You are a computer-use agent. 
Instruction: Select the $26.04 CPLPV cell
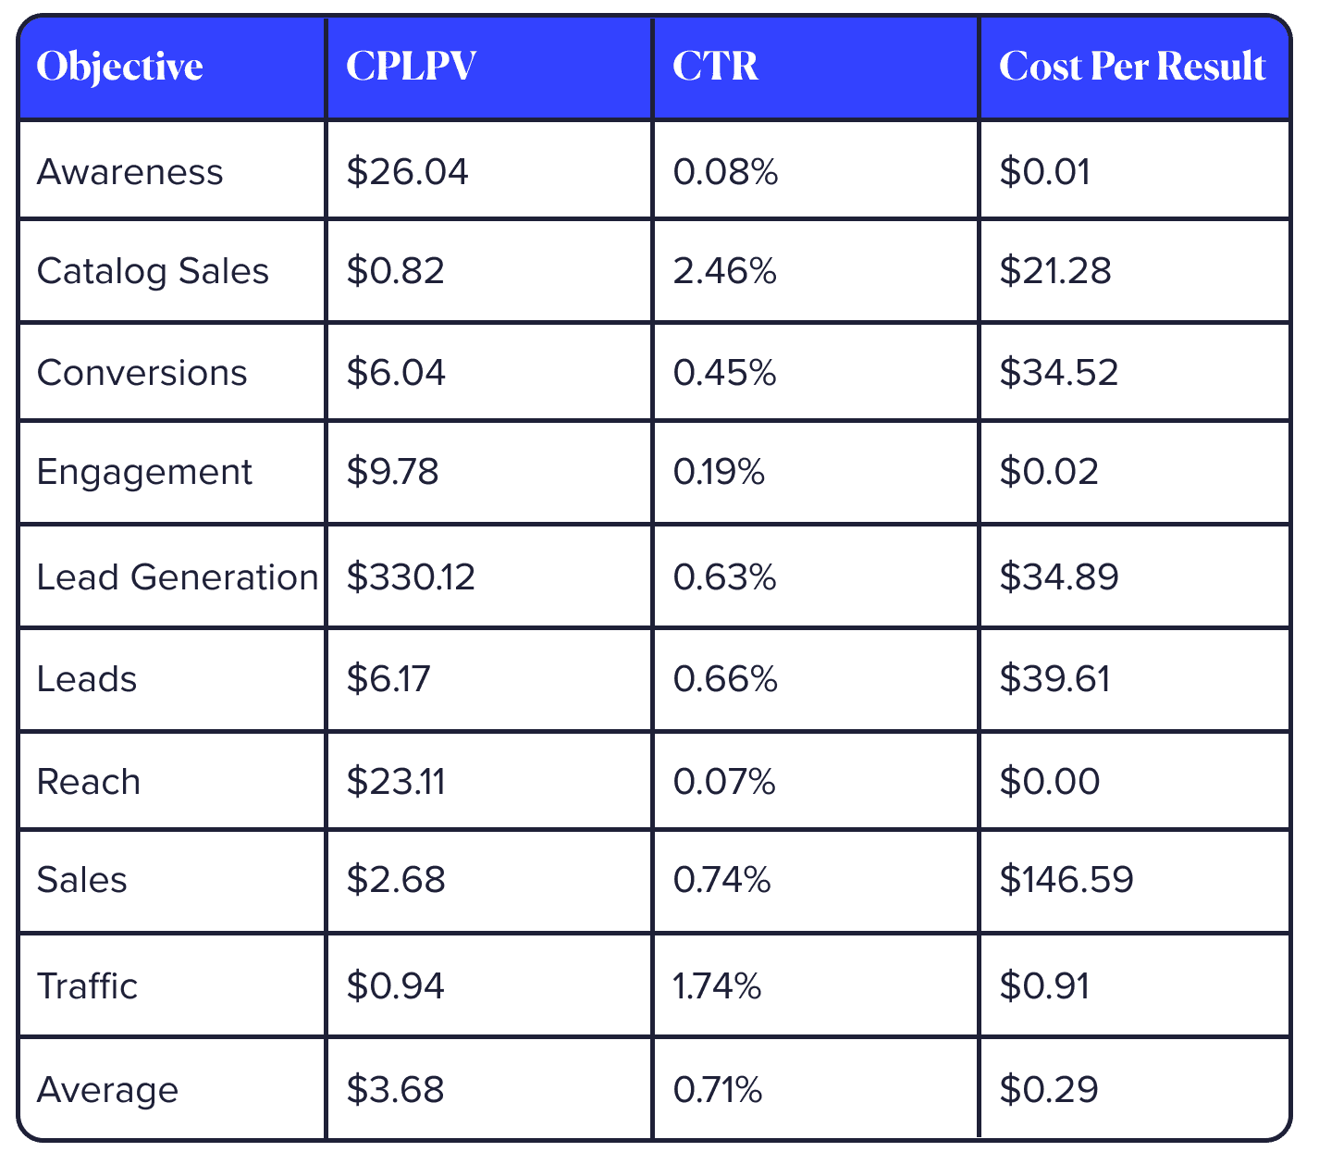pyautogui.click(x=408, y=172)
